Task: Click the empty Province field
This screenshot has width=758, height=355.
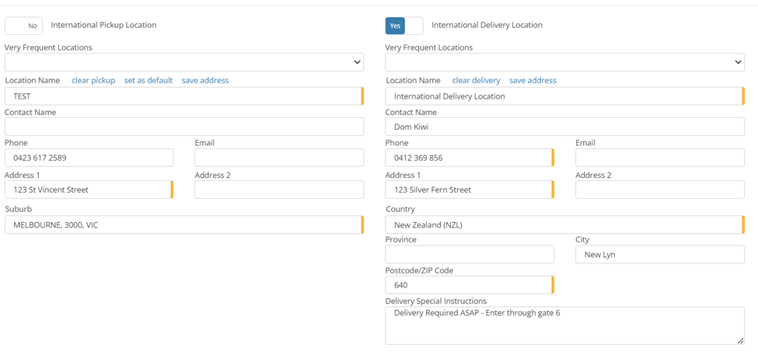Action: click(470, 254)
